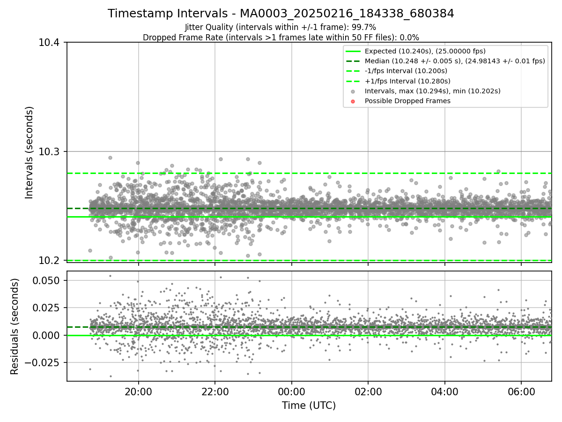The width and height of the screenshot is (562, 422).
Task: Click the −0.025 residuals tick label
Action: pos(43,362)
